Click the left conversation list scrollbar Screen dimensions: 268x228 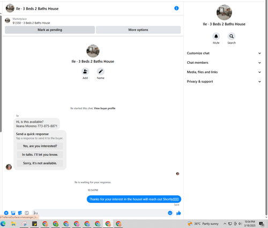pyautogui.click(x=1, y=74)
